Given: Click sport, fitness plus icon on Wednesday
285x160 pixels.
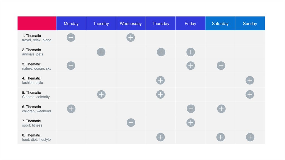Looking at the screenshot, I should coord(131,123).
